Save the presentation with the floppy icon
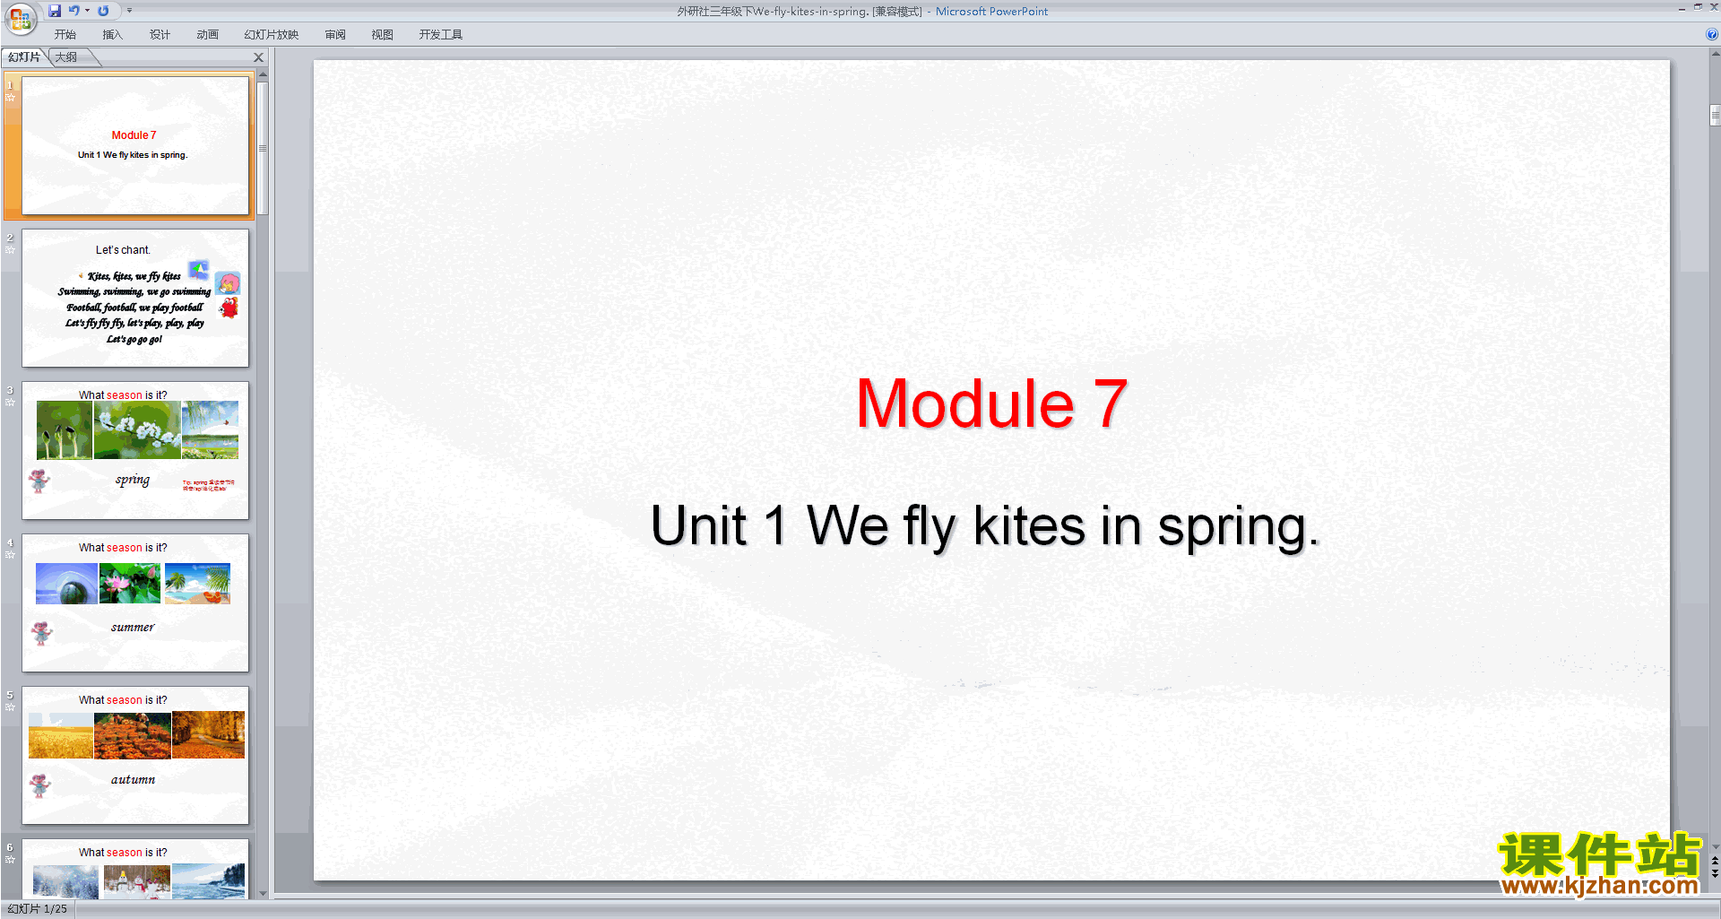Image resolution: width=1721 pixels, height=919 pixels. click(55, 11)
